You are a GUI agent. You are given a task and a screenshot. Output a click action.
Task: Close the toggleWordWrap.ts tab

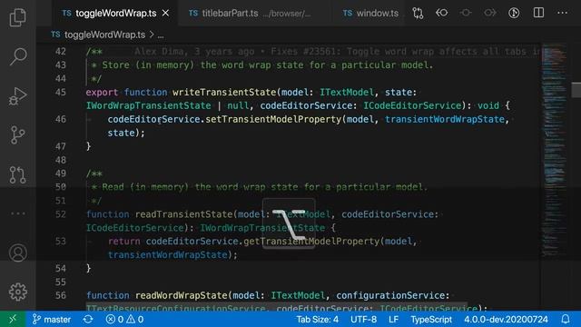[165, 13]
